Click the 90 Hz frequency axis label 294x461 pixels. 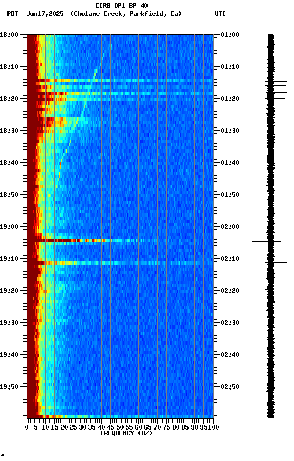click(x=194, y=427)
